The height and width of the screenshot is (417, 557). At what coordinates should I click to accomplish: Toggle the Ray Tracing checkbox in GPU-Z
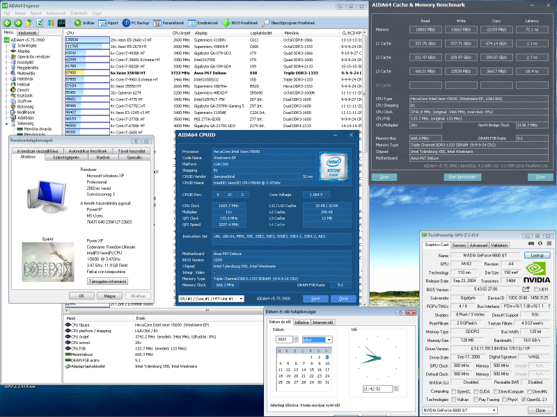[476, 400]
